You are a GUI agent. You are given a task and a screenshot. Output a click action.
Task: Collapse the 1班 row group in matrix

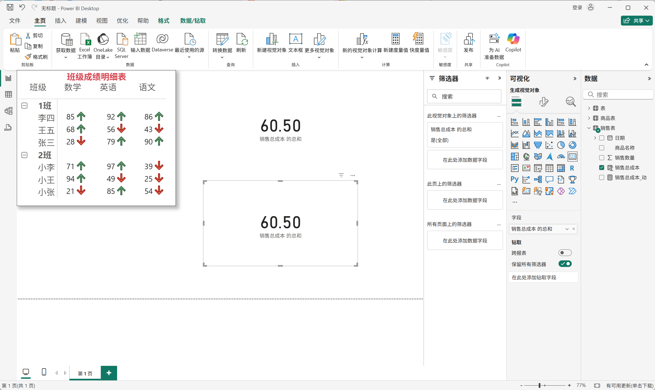pyautogui.click(x=24, y=106)
